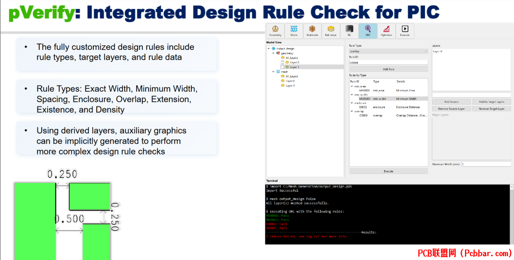514x260 pixels.
Task: Open the Fab steps toolbar tab
Action: click(x=331, y=31)
